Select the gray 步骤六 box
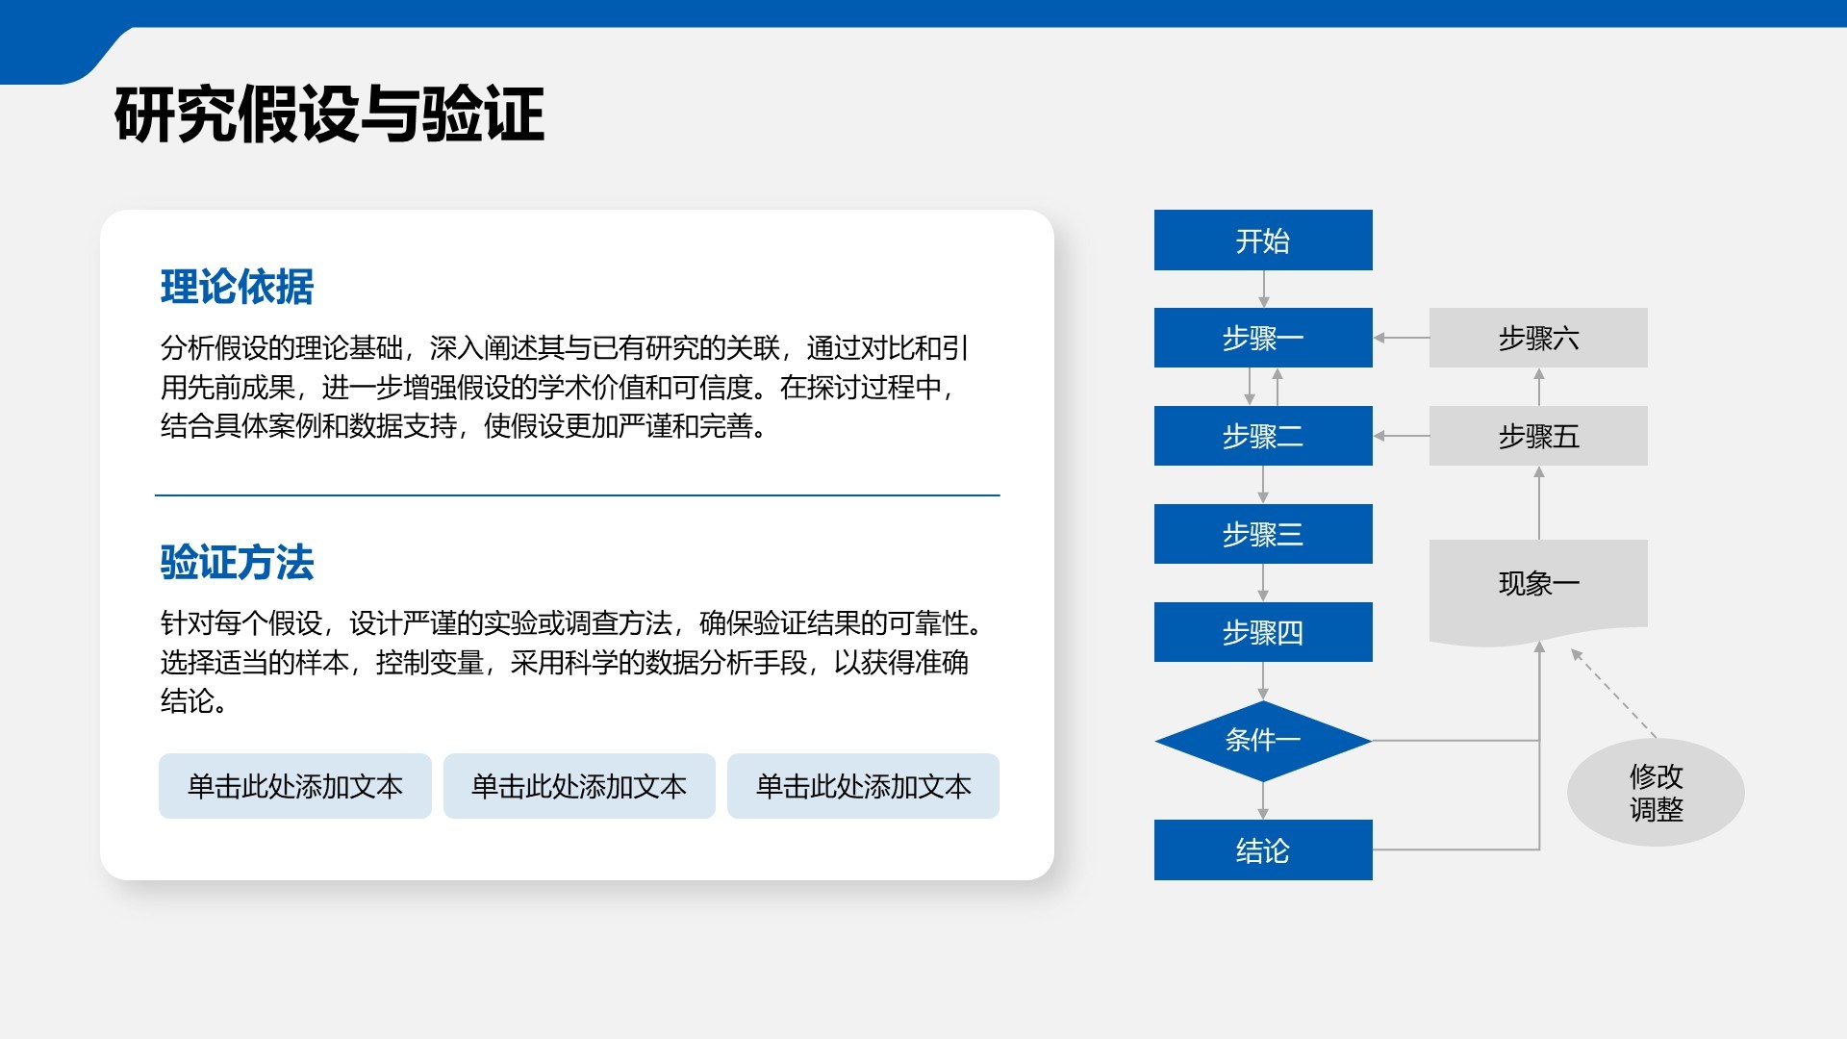The width and height of the screenshot is (1847, 1039). 1537,338
